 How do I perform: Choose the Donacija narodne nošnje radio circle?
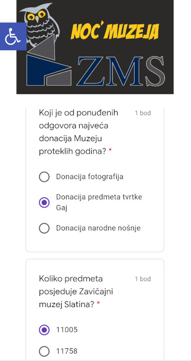(44, 228)
